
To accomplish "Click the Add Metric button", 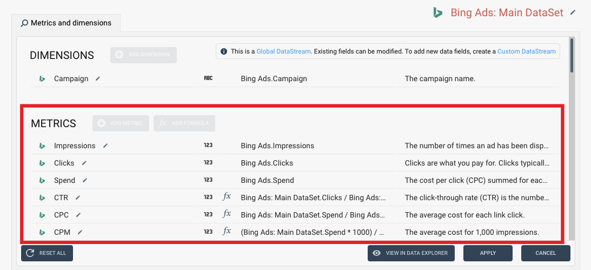I will coord(121,123).
